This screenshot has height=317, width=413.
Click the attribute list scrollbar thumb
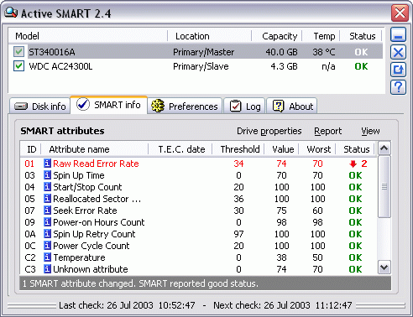[x=384, y=186]
